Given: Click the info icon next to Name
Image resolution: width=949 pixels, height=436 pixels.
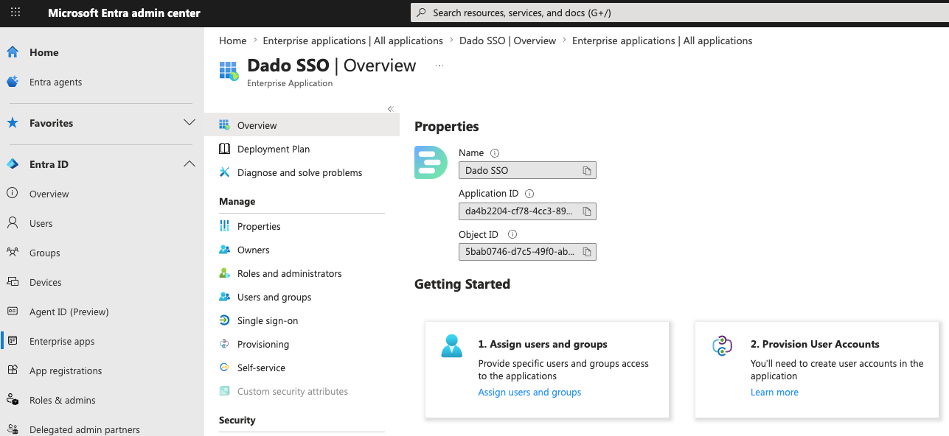Looking at the screenshot, I should pos(495,153).
